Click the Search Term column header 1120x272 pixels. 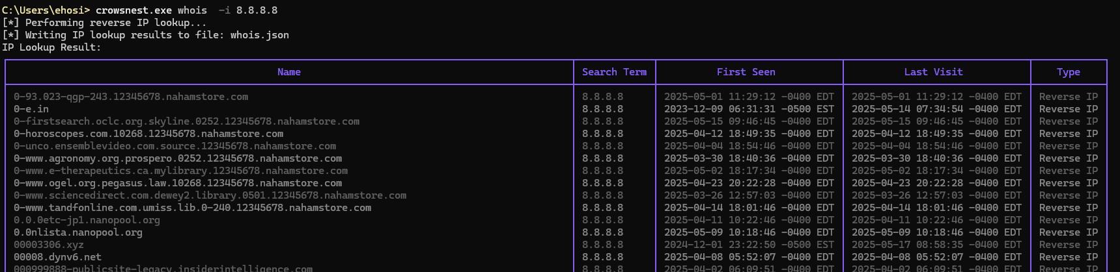point(614,72)
